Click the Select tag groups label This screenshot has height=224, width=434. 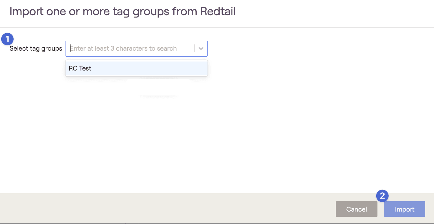[x=36, y=48]
